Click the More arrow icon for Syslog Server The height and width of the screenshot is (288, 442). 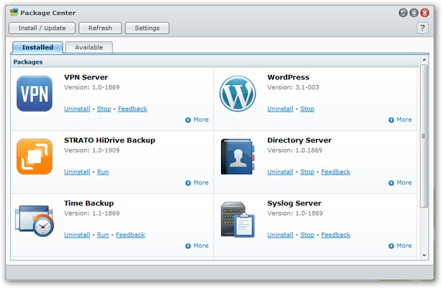tap(391, 246)
